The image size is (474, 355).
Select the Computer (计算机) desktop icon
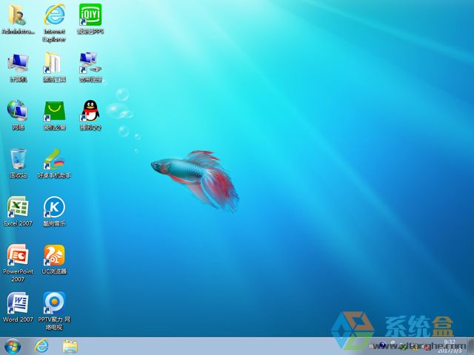(x=18, y=67)
